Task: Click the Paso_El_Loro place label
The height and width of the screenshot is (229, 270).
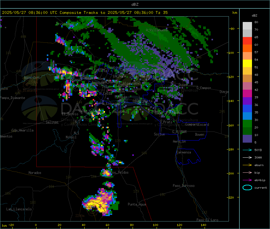Action: (x=207, y=220)
